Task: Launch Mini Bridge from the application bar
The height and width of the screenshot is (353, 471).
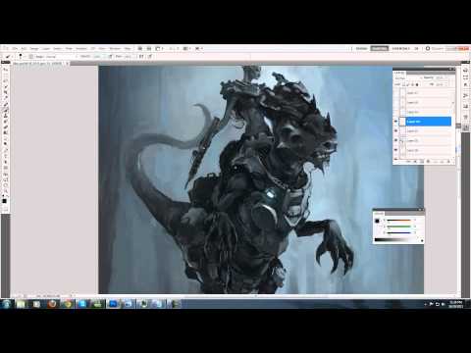Action: point(149,48)
